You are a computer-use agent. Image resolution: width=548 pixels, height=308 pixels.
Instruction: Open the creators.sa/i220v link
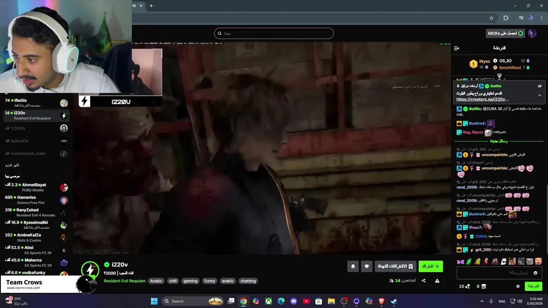point(482,99)
